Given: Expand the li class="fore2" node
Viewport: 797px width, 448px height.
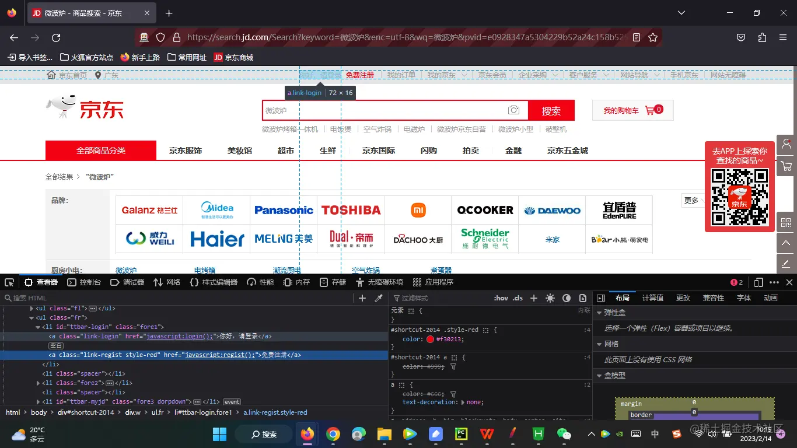Looking at the screenshot, I should [38, 383].
